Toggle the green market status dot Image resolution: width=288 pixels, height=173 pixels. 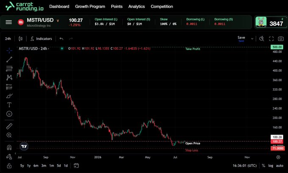click(62, 49)
